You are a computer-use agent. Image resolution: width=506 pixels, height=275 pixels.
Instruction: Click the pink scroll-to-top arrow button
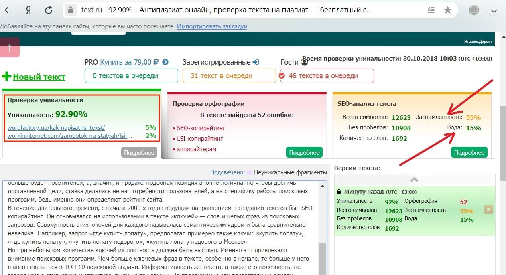pos(10,47)
